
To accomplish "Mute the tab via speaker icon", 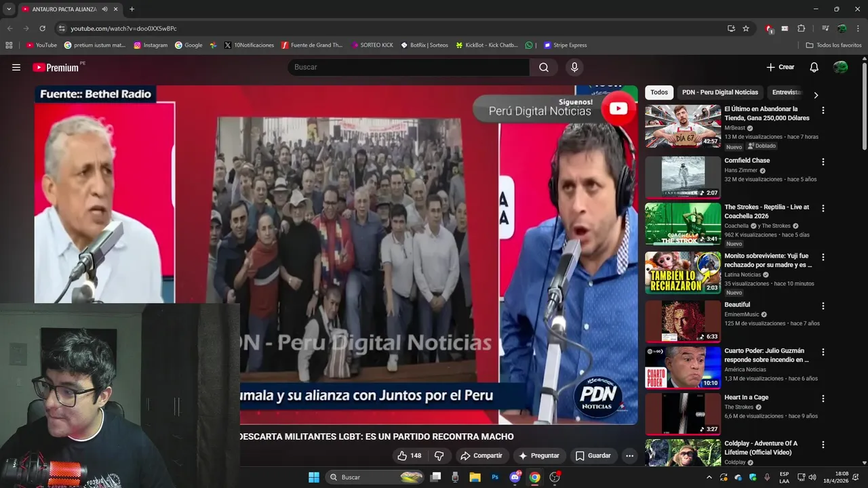I will coord(105,9).
